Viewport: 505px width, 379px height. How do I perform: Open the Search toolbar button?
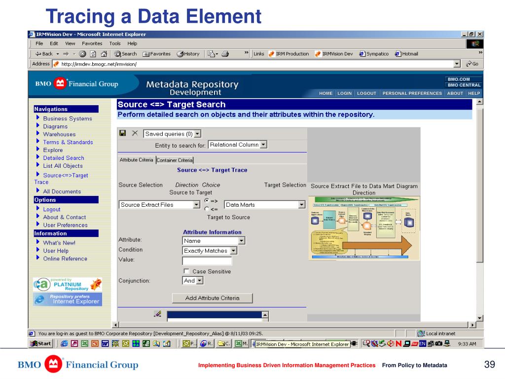[x=125, y=54]
